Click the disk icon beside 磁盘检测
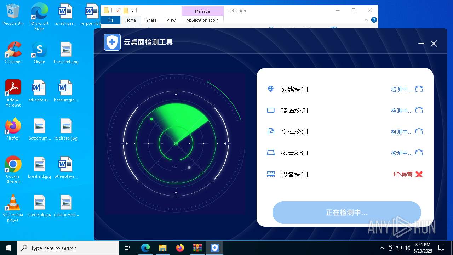This screenshot has height=255, width=453. coord(271,153)
